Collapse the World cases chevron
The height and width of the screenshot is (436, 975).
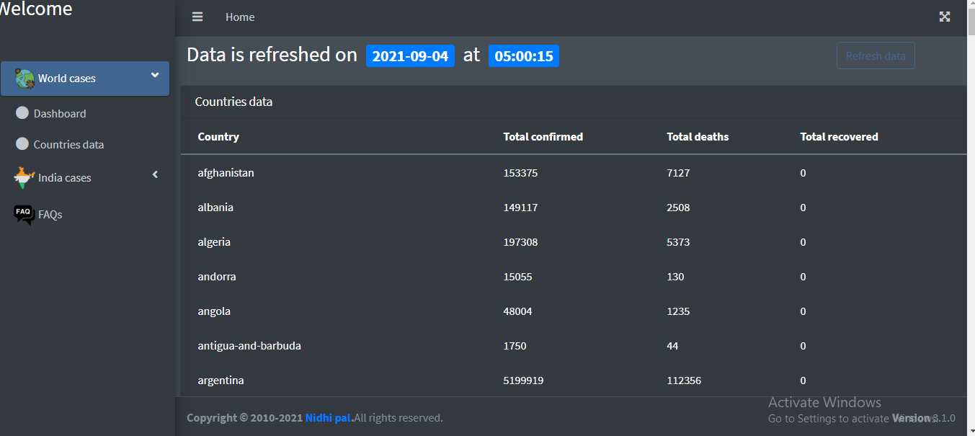click(155, 76)
